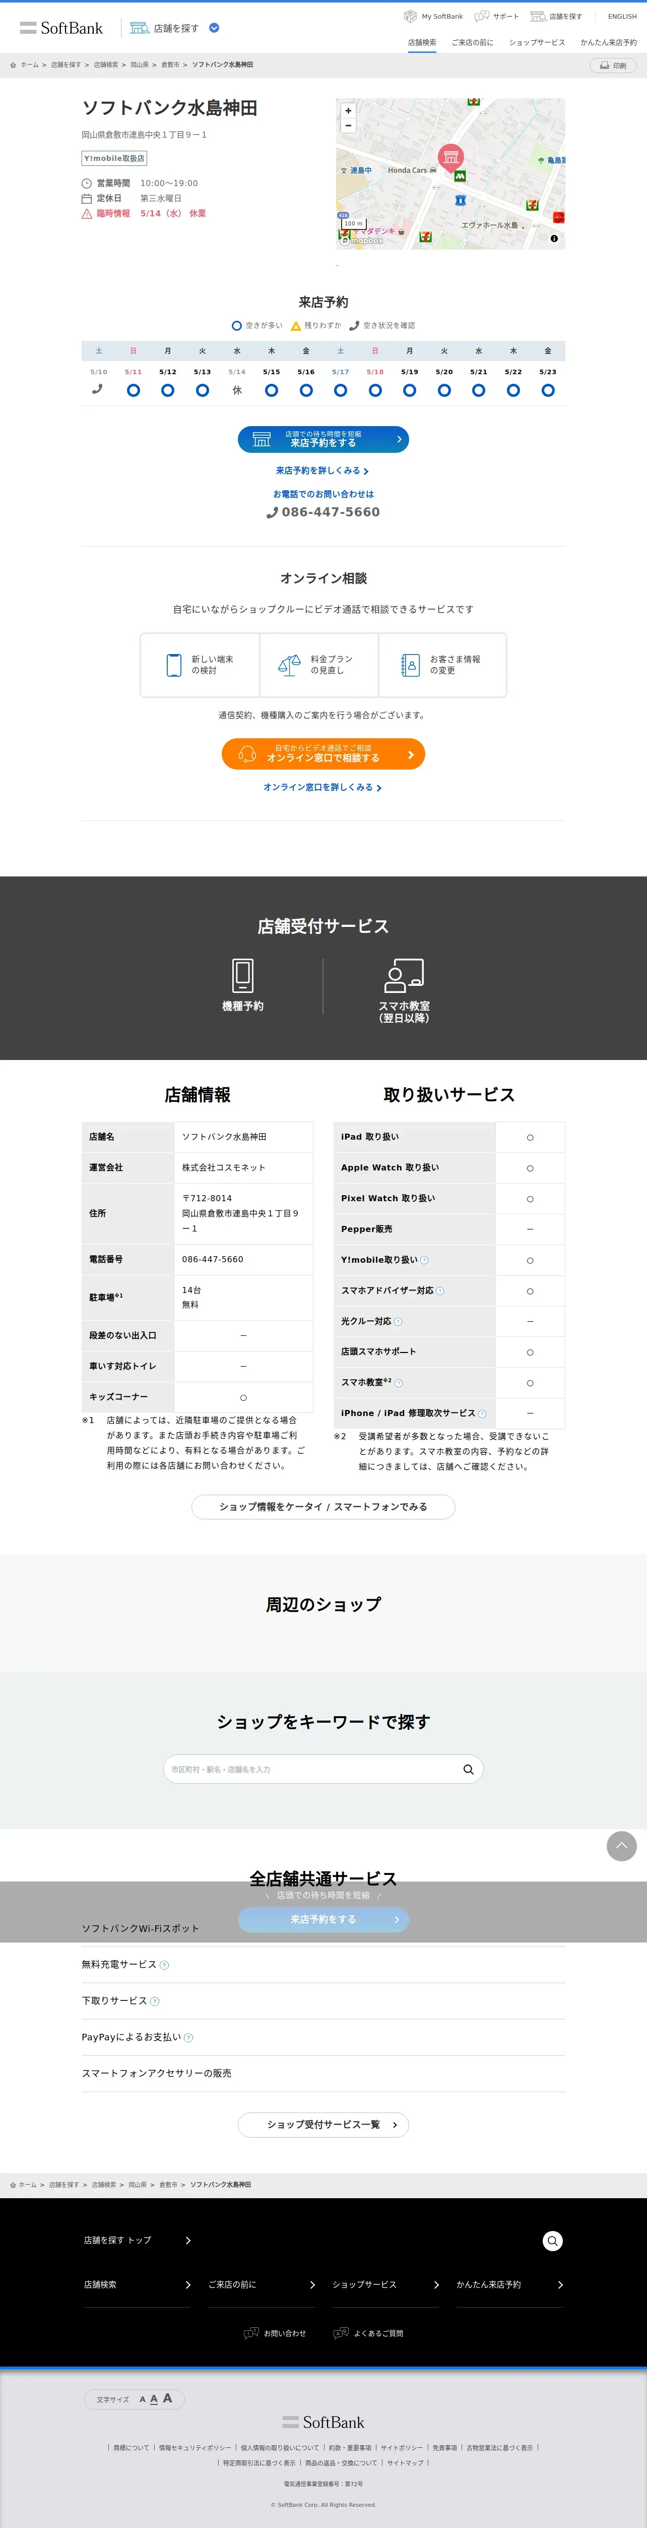This screenshot has height=2528, width=647.
Task: Open help icon beside 下取りサービス
Action: [155, 2001]
